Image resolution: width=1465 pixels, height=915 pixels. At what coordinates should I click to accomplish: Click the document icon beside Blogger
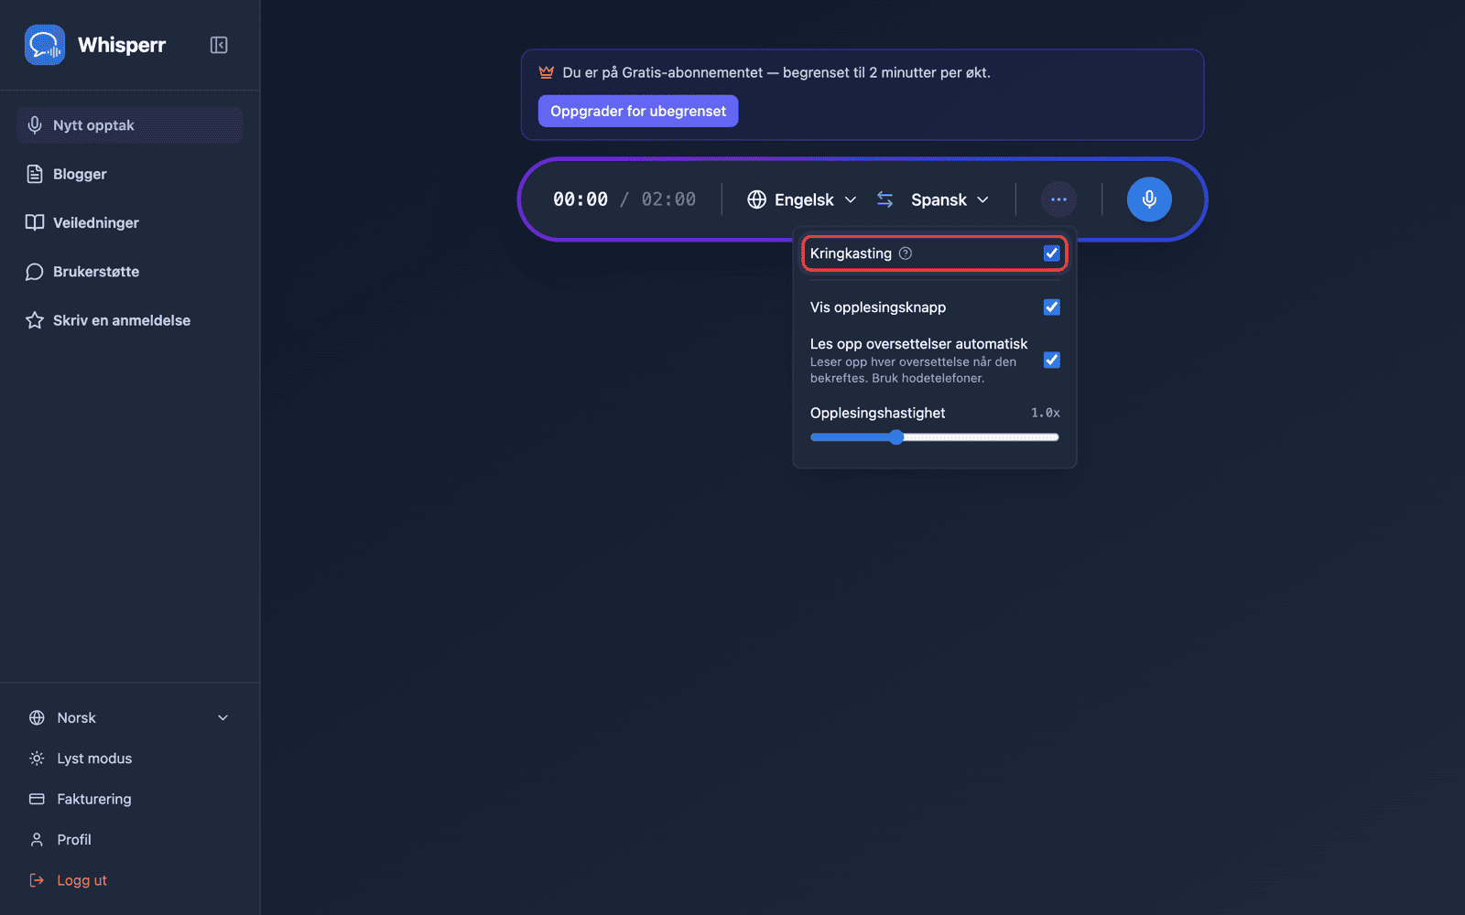coord(35,174)
